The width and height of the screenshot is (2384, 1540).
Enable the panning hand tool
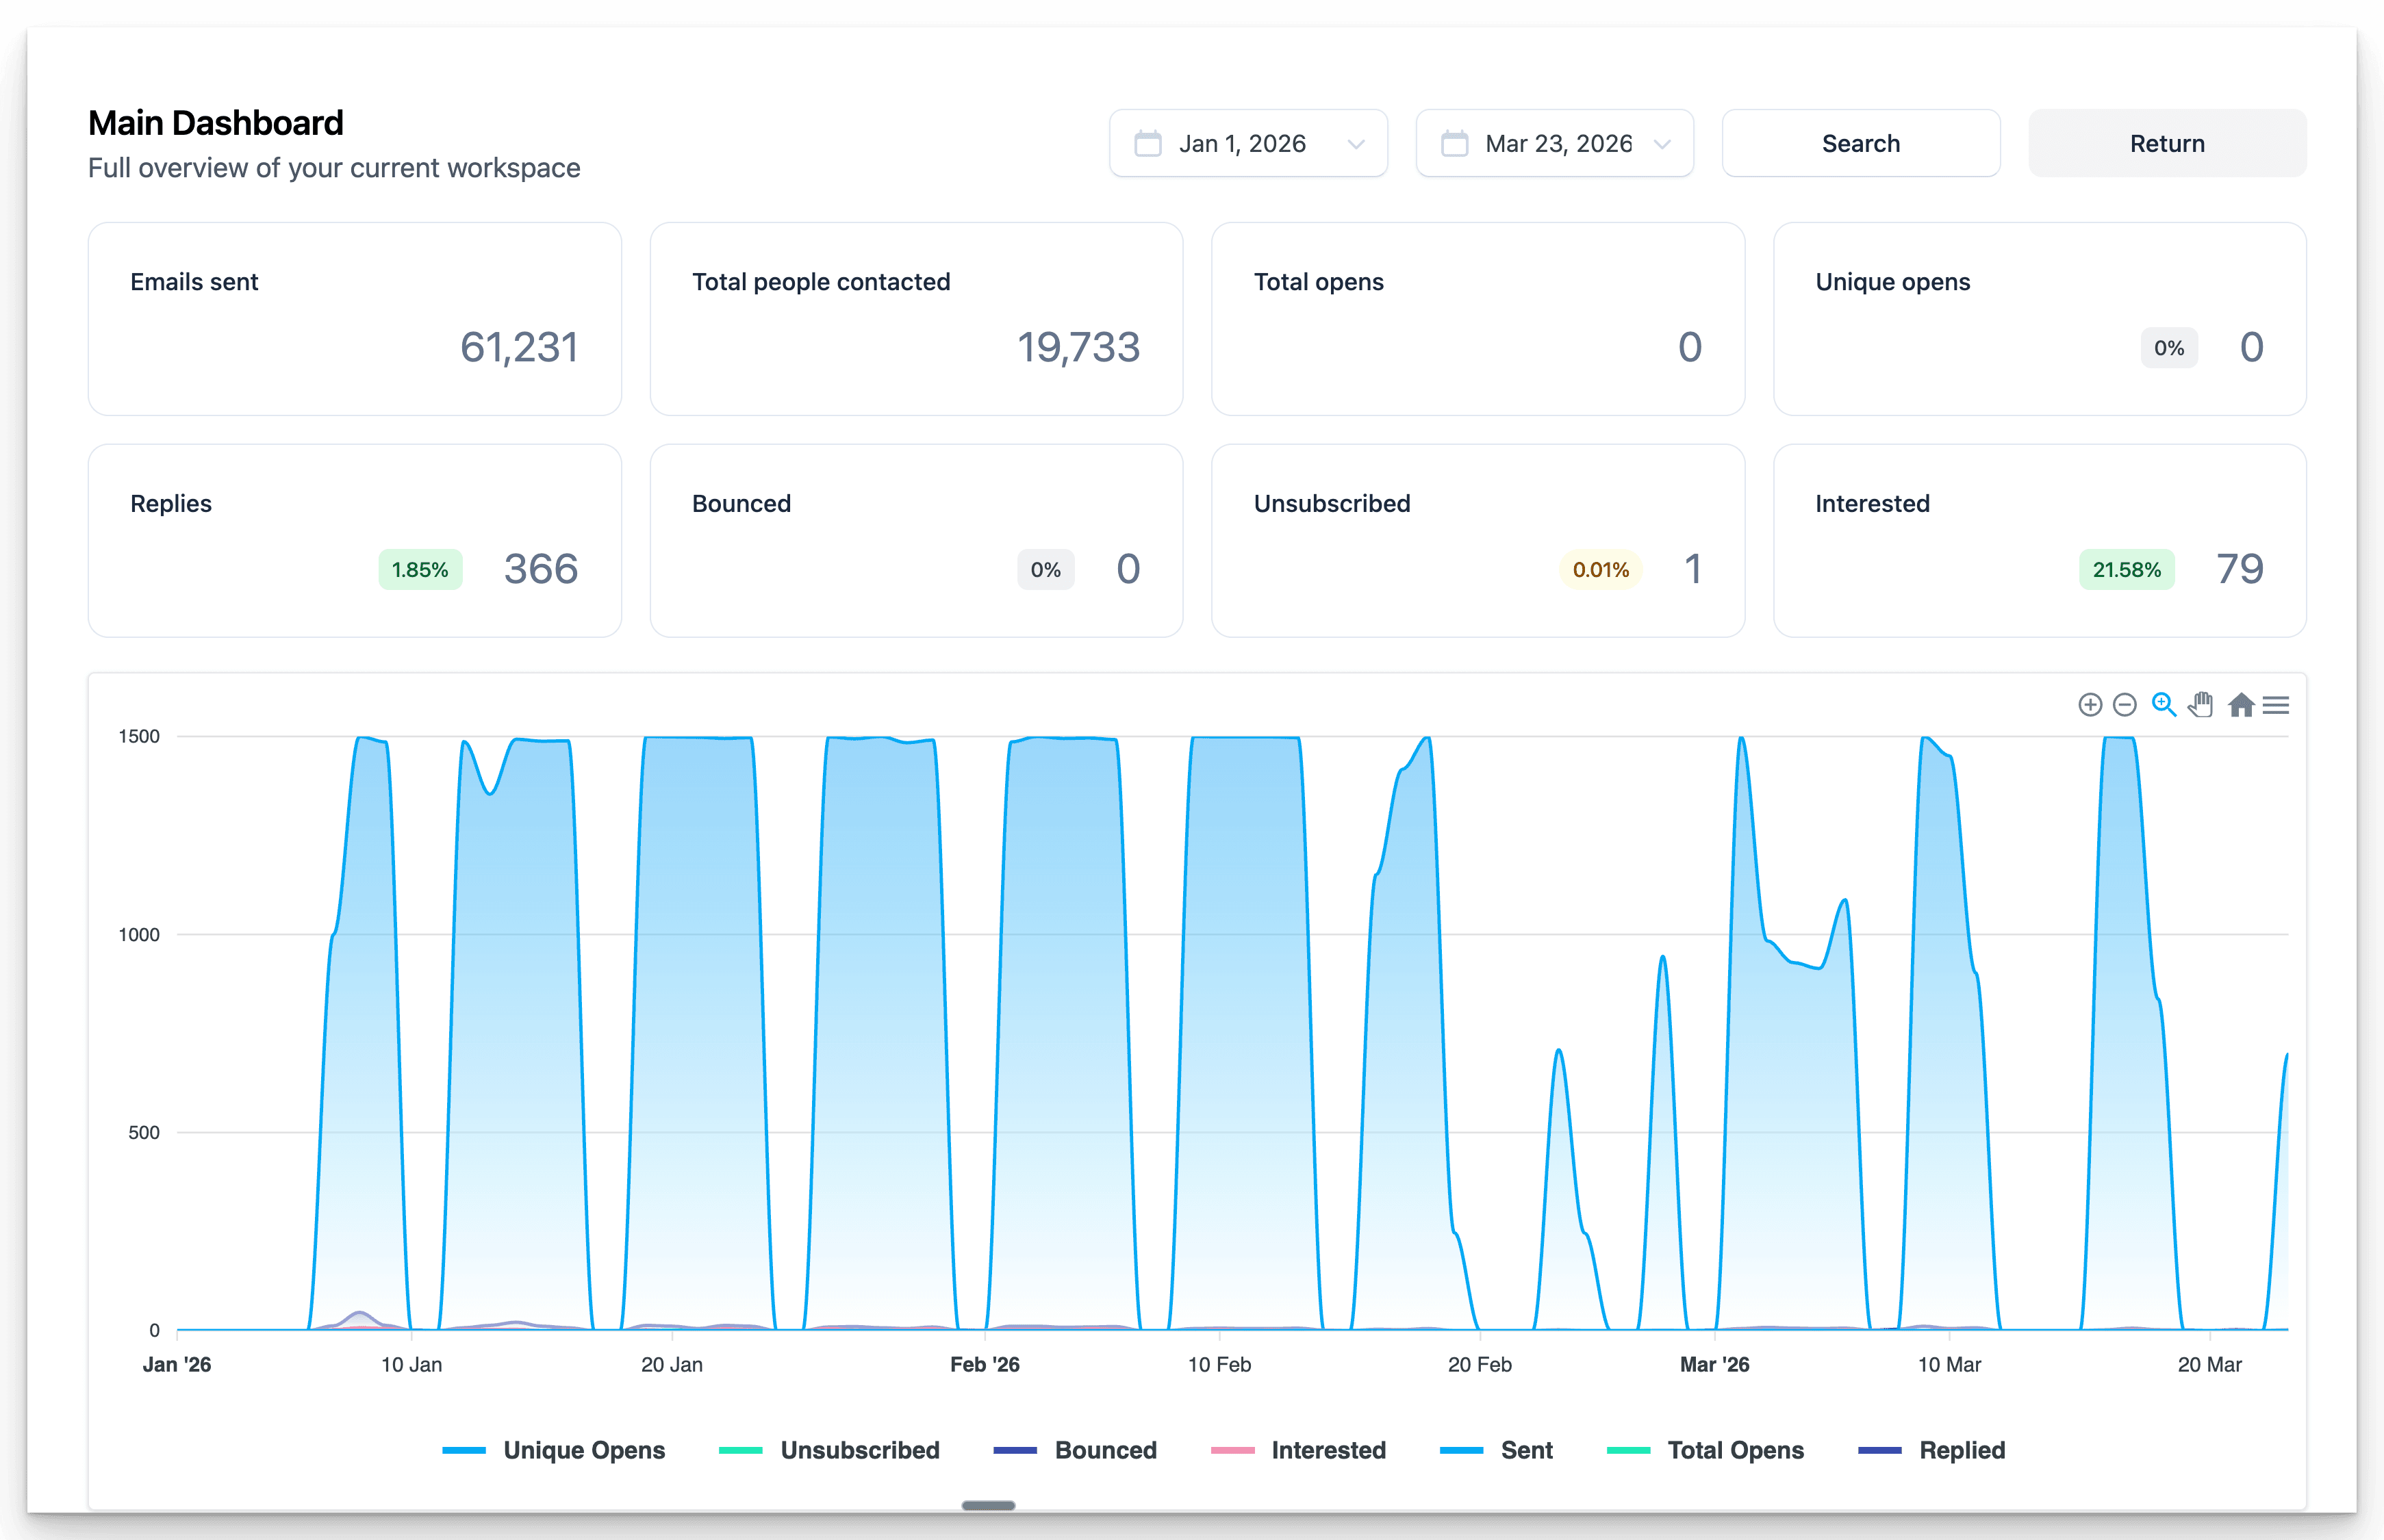(2200, 705)
